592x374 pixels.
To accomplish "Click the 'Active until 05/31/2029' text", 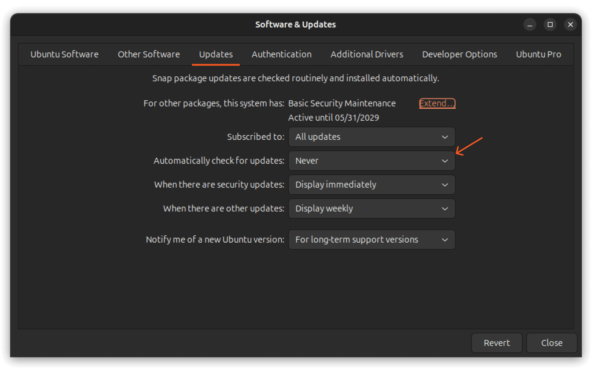I will click(333, 118).
